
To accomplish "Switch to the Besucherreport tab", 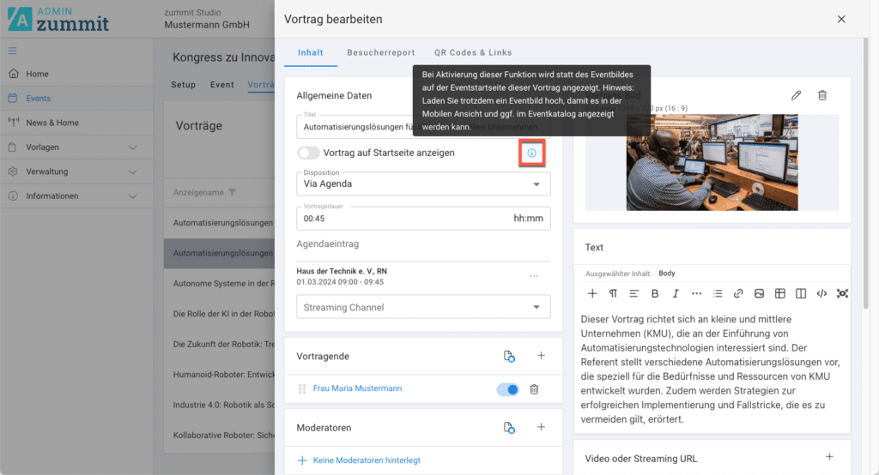I will click(x=379, y=52).
